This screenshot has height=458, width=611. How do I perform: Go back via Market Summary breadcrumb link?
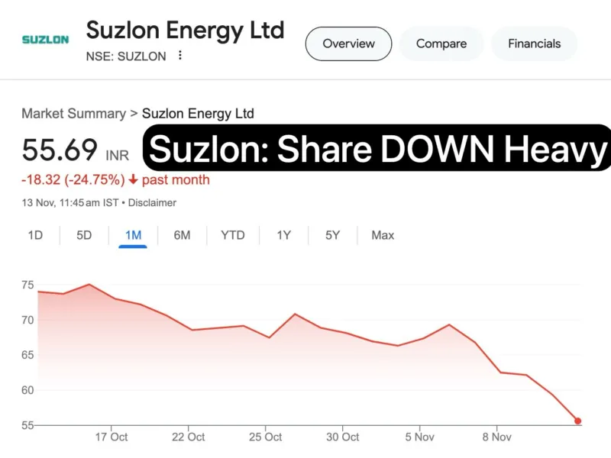click(73, 113)
